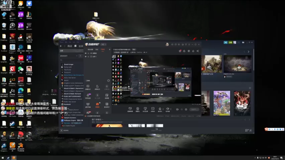The width and height of the screenshot is (285, 160).
Task: Click the red-badged icon in the stream header
Action: (x=180, y=51)
